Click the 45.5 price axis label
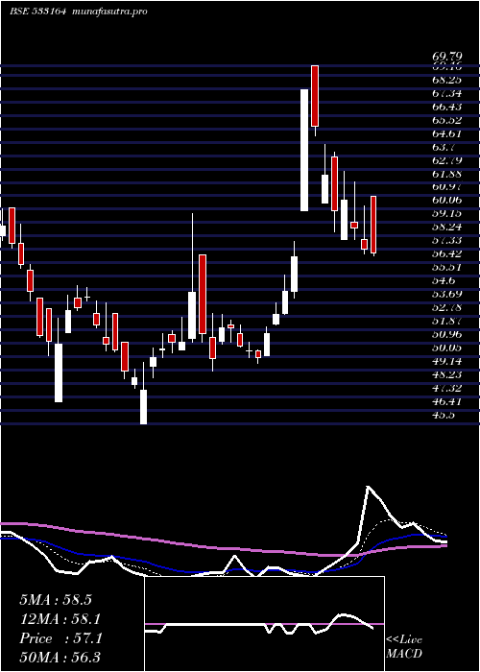Screen dimensions: 480x672 (x=444, y=415)
